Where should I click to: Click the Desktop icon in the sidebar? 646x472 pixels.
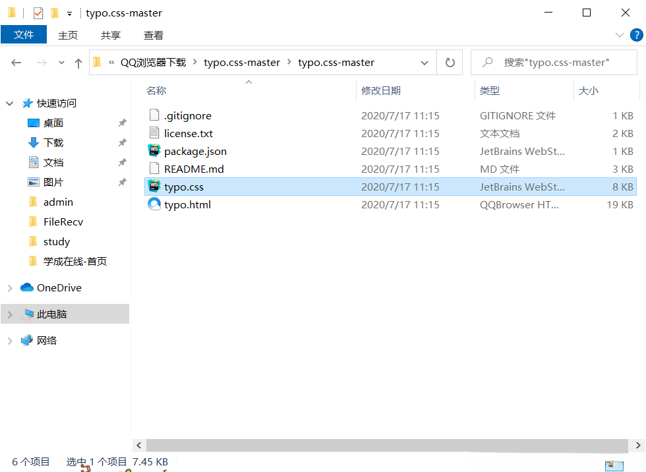click(33, 123)
